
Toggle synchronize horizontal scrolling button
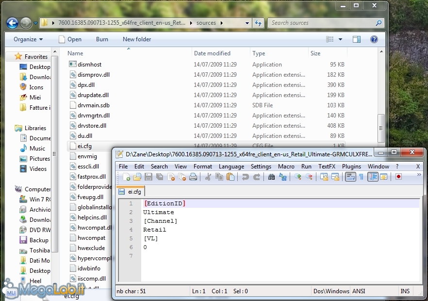click(x=335, y=177)
